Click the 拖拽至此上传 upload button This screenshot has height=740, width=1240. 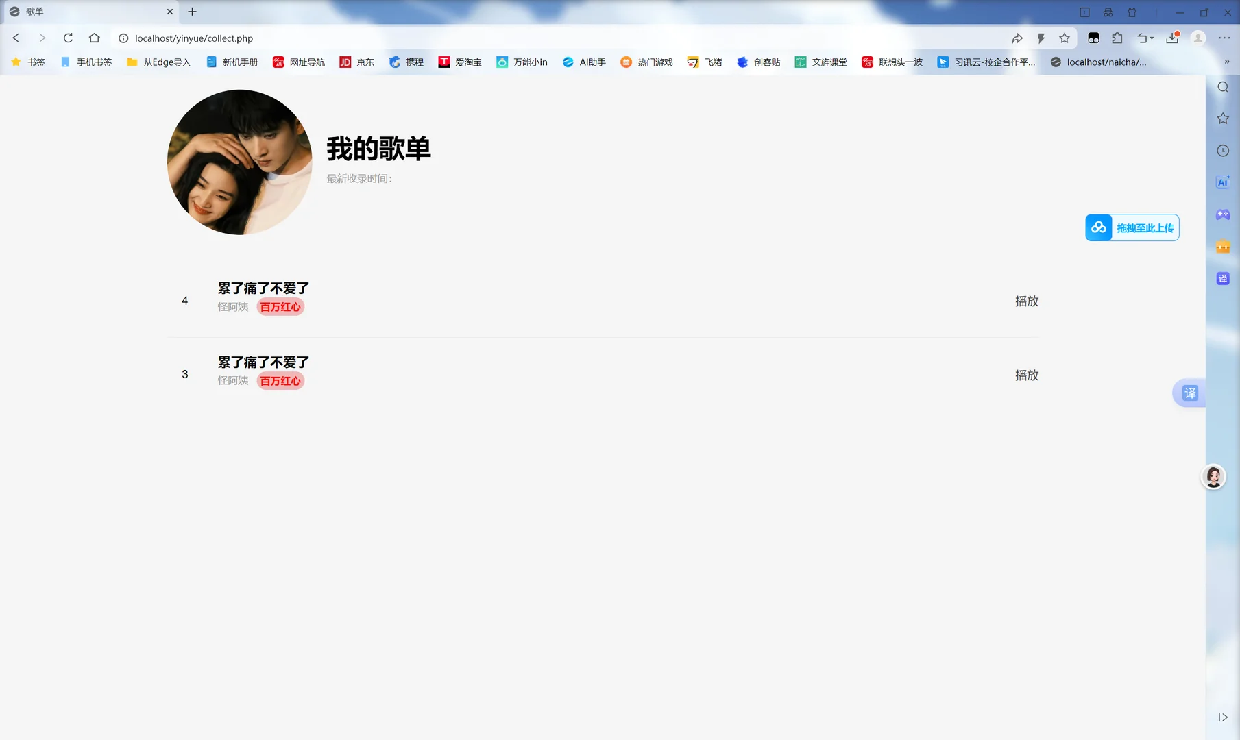coord(1131,227)
